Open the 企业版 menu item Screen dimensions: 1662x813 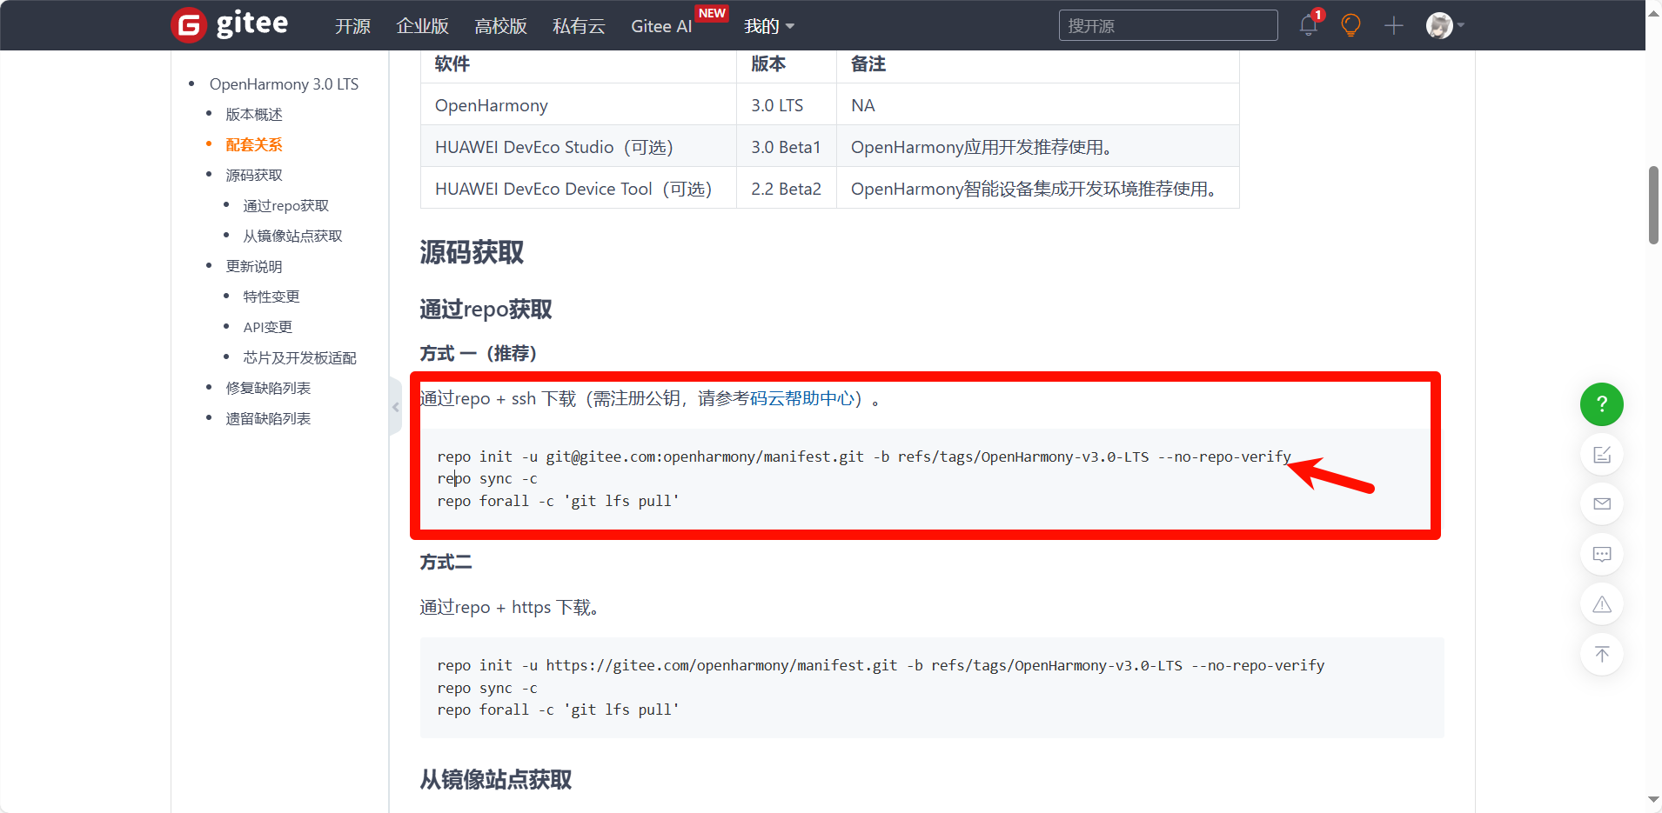[x=422, y=26]
